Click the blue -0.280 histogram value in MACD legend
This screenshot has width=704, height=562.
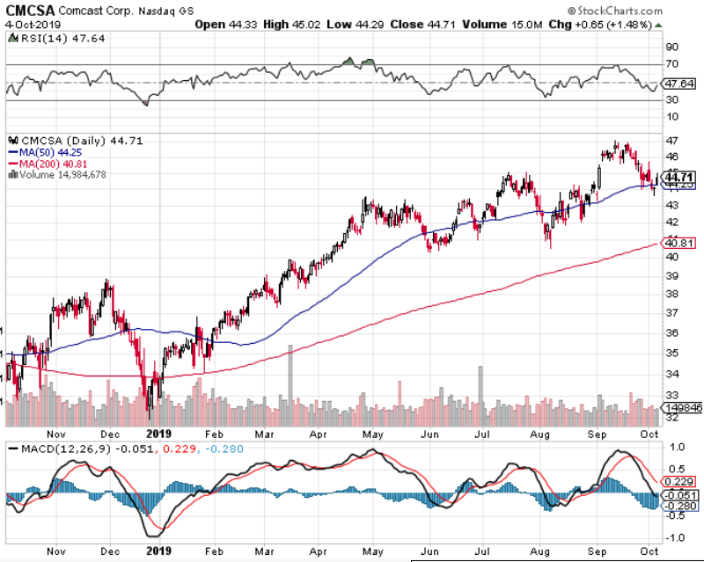(224, 449)
